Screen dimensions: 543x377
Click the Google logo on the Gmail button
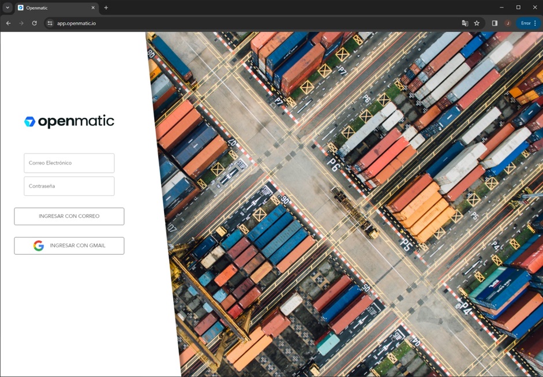(39, 246)
